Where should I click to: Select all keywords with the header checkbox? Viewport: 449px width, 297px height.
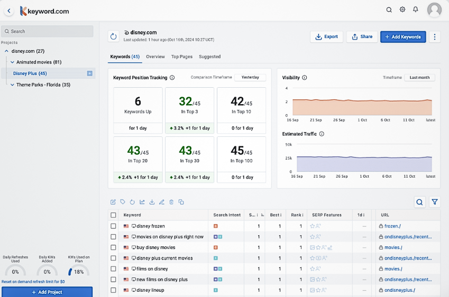(113, 215)
